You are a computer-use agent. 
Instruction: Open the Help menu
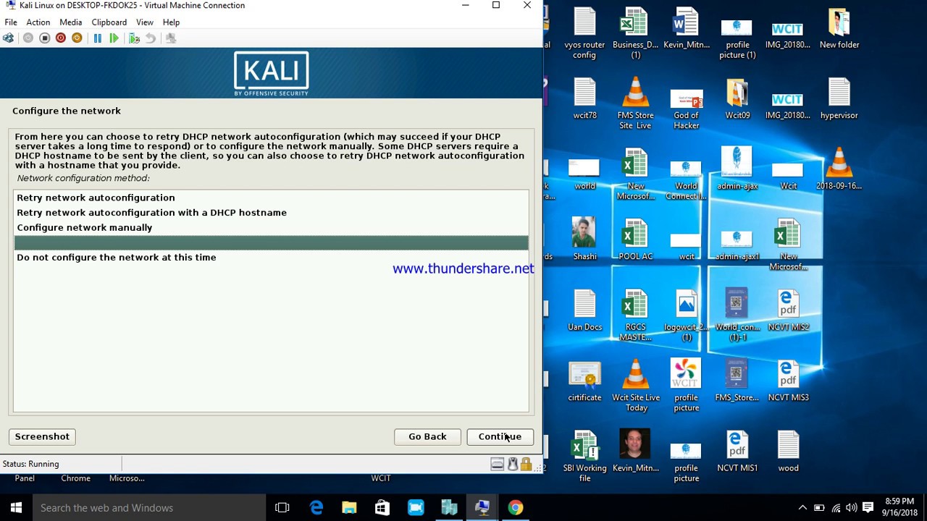coord(171,22)
